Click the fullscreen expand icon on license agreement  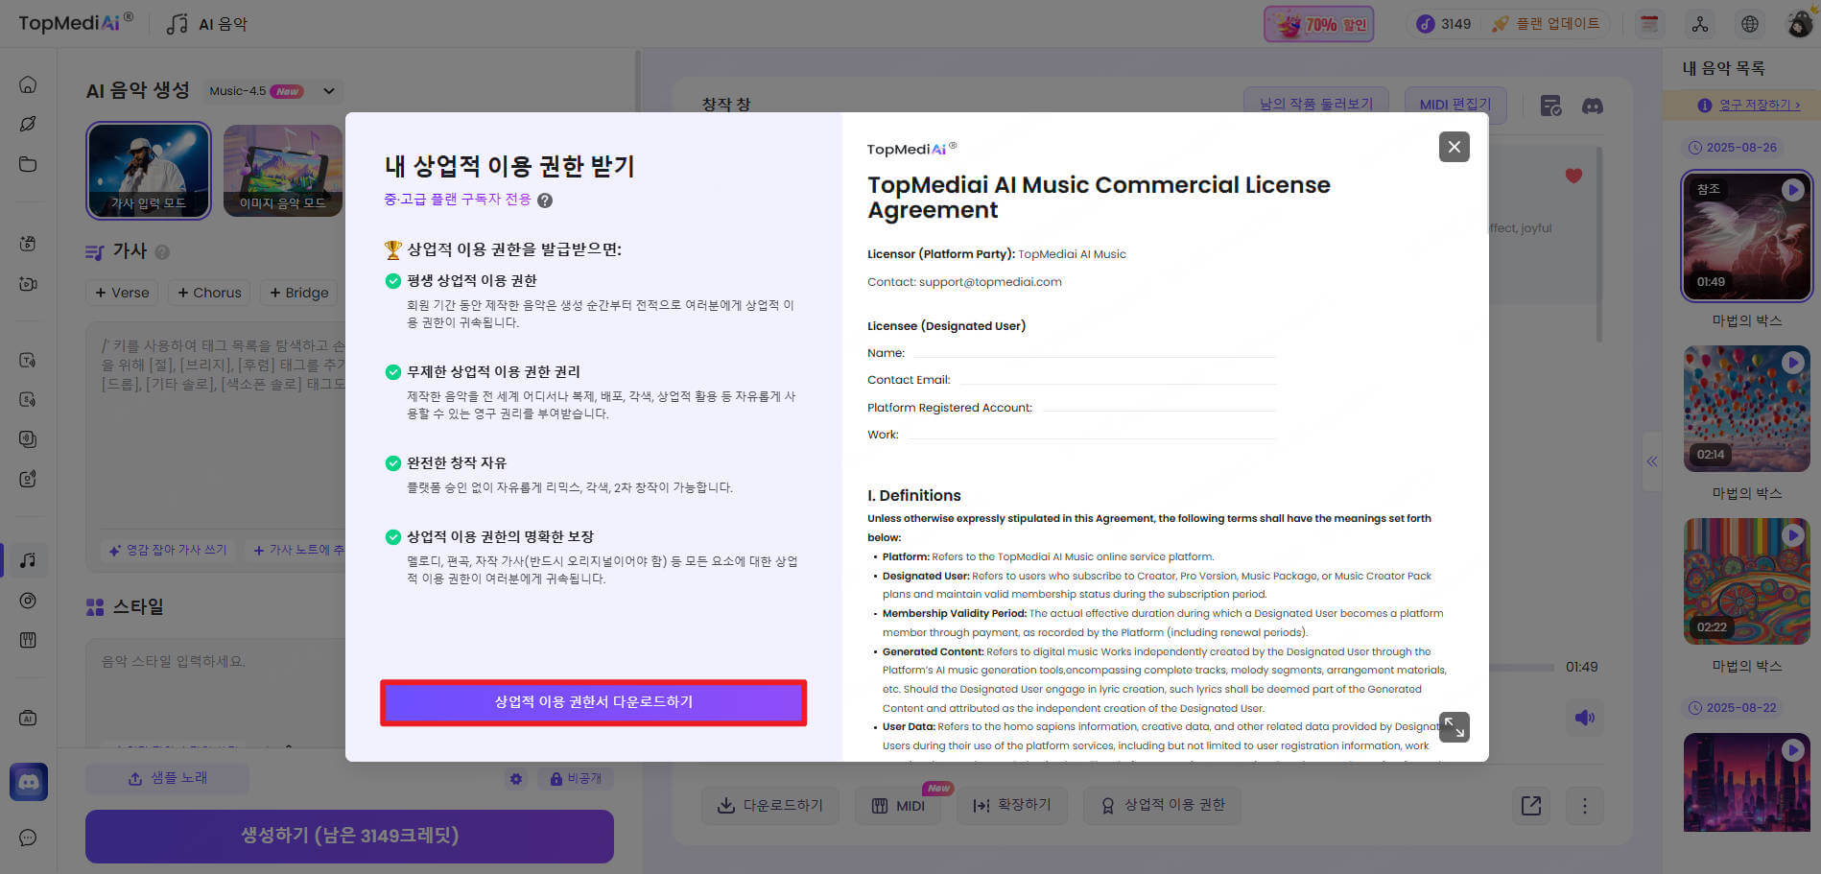(1454, 726)
